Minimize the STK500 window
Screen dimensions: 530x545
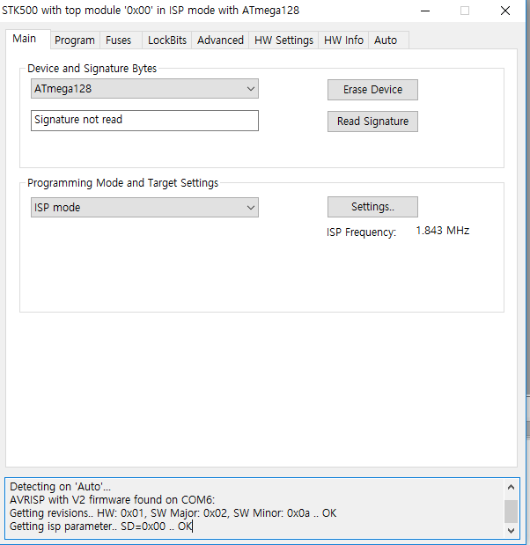click(x=424, y=11)
